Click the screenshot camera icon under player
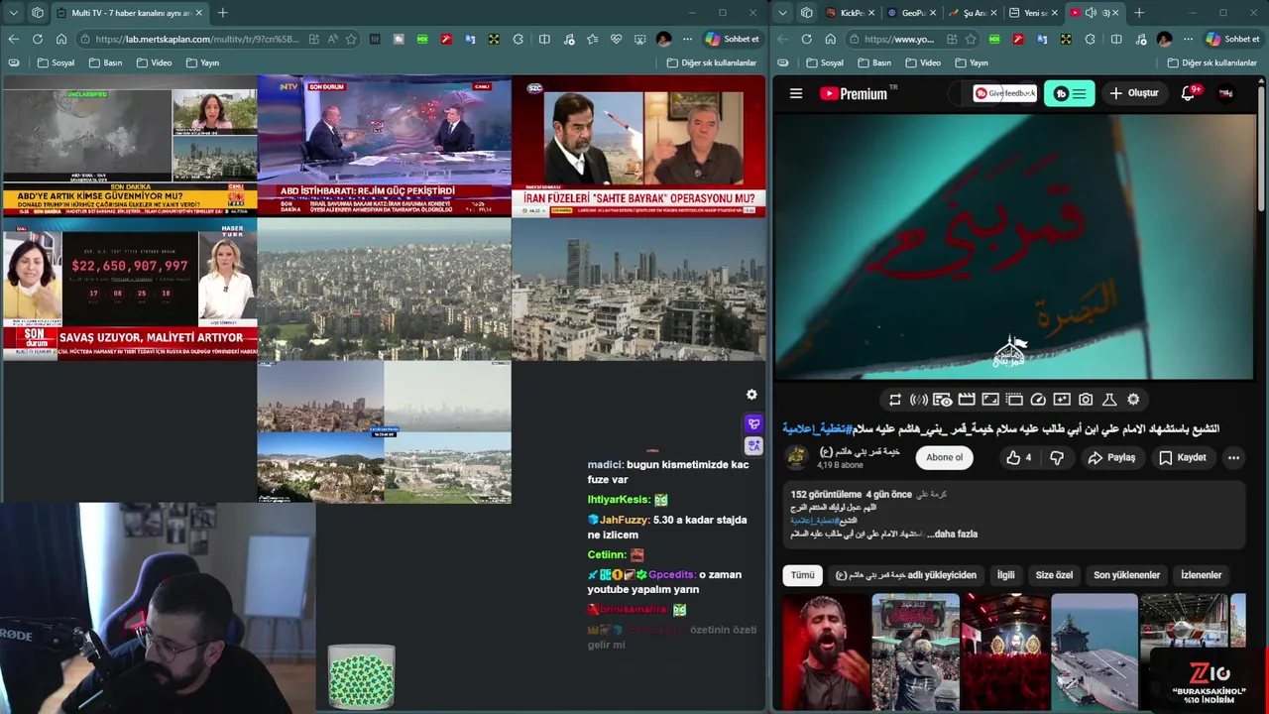This screenshot has width=1269, height=714. (x=1086, y=400)
